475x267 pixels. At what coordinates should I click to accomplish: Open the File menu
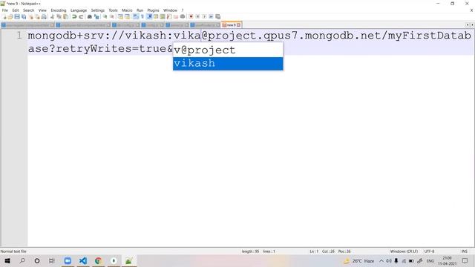click(x=5, y=10)
